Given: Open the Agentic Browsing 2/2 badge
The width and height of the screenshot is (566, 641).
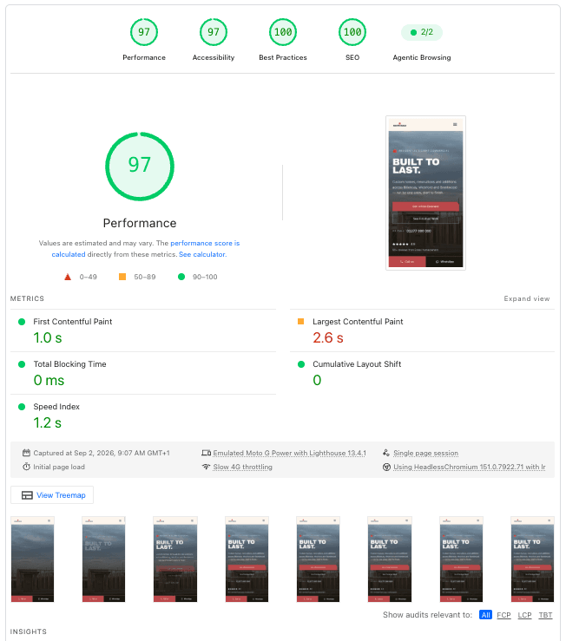Looking at the screenshot, I should pos(422,32).
